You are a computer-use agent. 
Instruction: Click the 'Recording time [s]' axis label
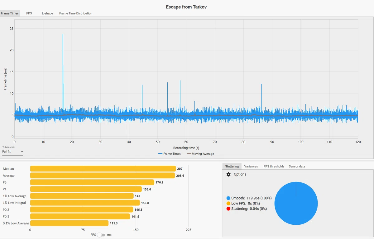point(186,148)
